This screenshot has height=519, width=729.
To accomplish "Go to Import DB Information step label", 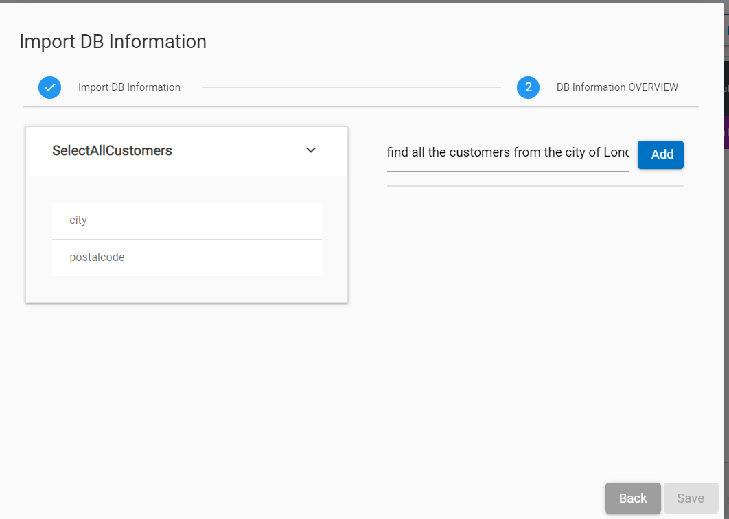I will coord(129,87).
